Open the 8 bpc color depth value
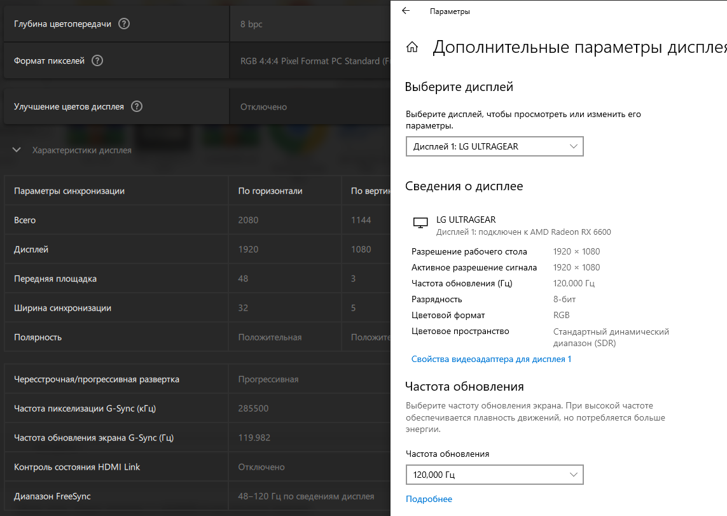The height and width of the screenshot is (516, 727). click(251, 24)
